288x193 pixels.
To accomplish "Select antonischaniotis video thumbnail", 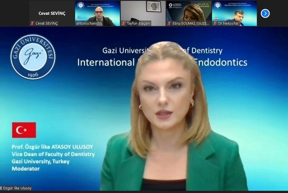I will (98, 13).
